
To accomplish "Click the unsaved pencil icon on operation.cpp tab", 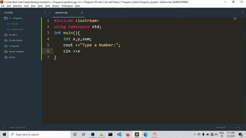I will pyautogui.click(x=82, y=13).
